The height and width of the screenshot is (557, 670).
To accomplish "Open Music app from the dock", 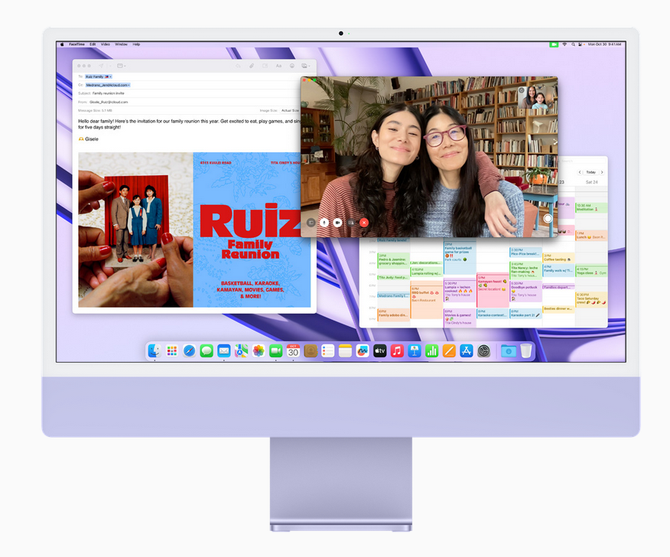I will [x=397, y=350].
